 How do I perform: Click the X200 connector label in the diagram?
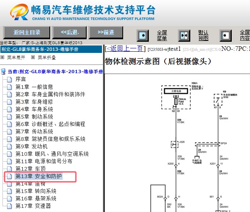(x=170, y=164)
